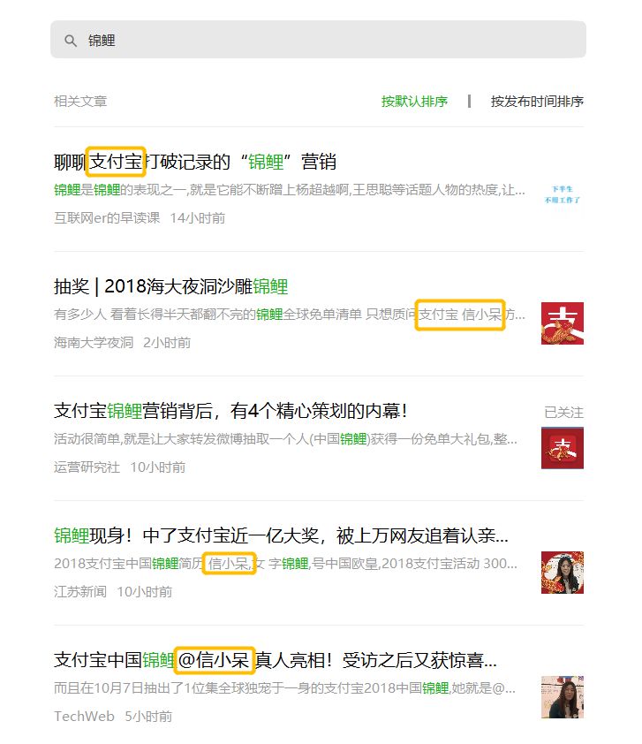
Task: Open article 聊聊支付宝打破记录的"锦鲤"营销
Action: coord(195,162)
